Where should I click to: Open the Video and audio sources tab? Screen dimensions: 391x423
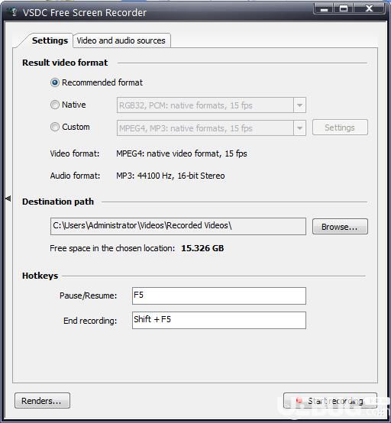click(121, 40)
